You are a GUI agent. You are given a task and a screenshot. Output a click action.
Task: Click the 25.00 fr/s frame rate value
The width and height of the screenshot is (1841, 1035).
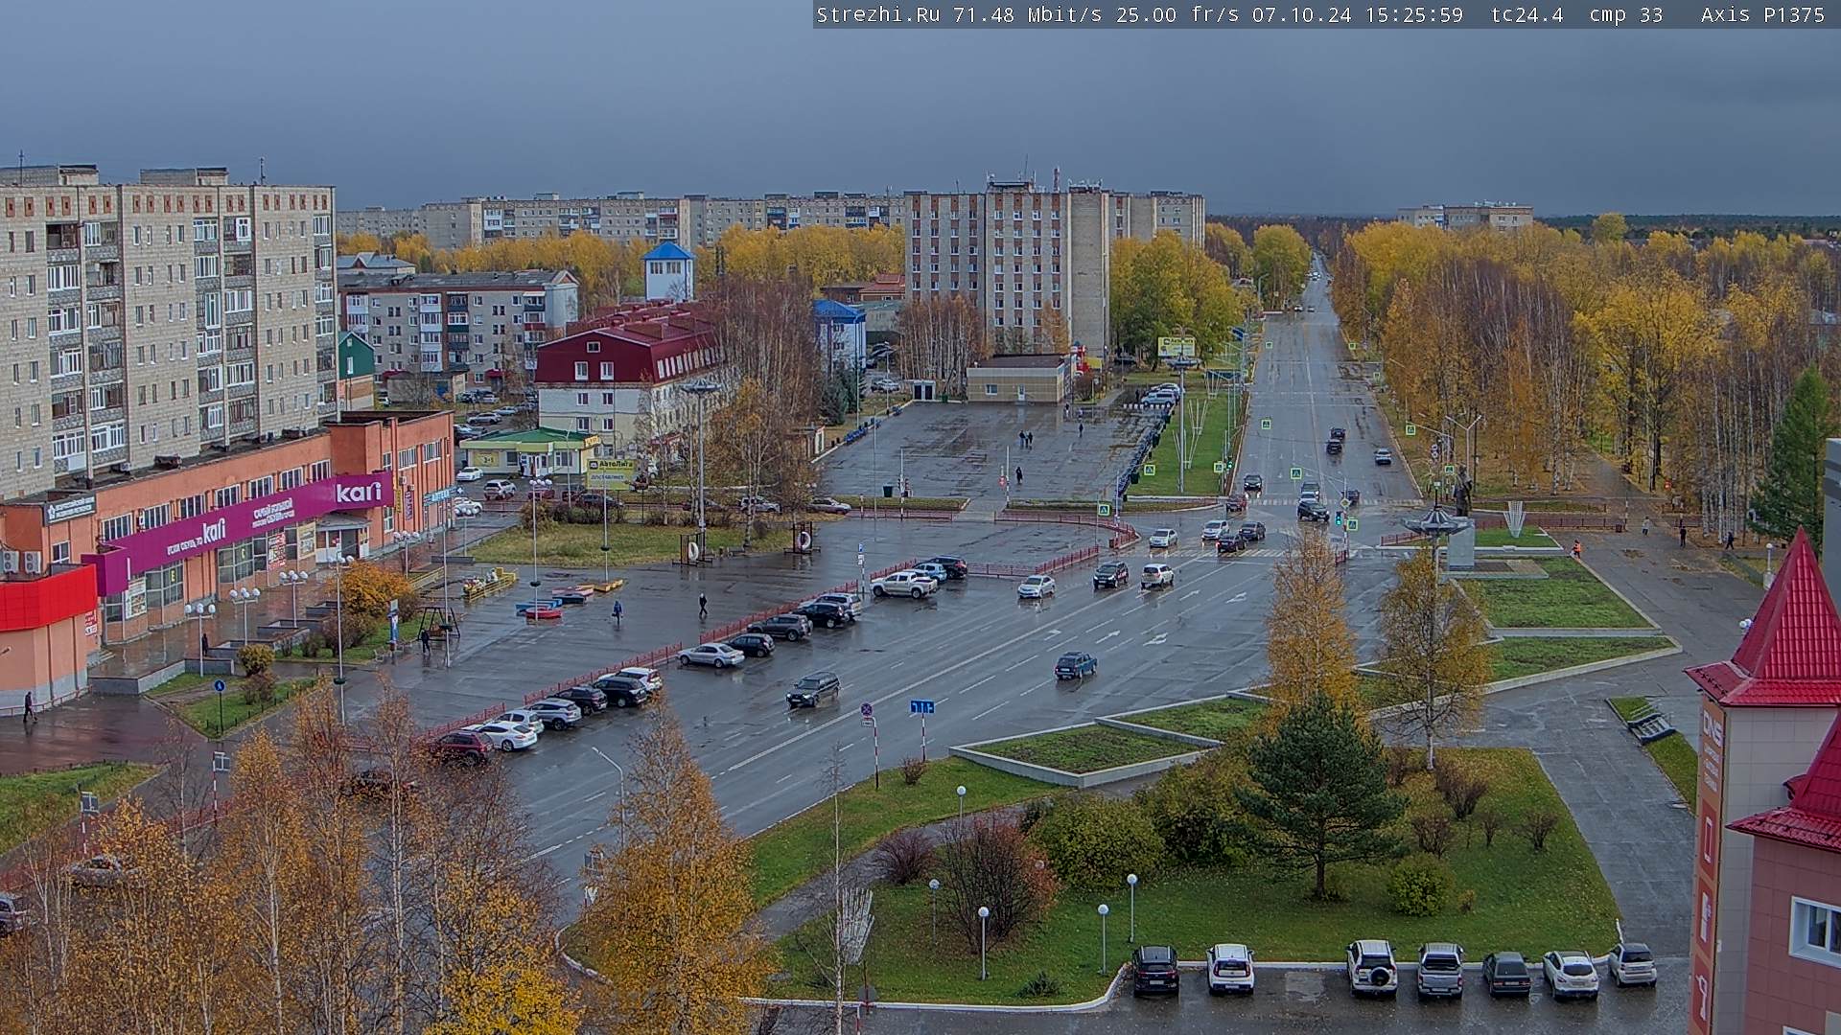1177,14
